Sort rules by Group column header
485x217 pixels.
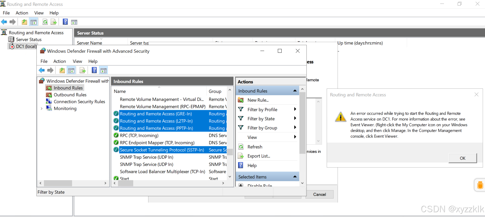pos(217,91)
